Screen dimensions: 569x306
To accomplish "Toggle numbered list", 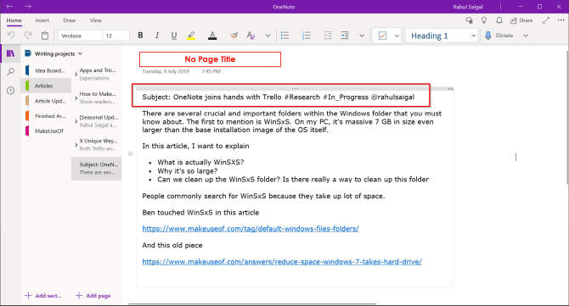I will (x=307, y=36).
